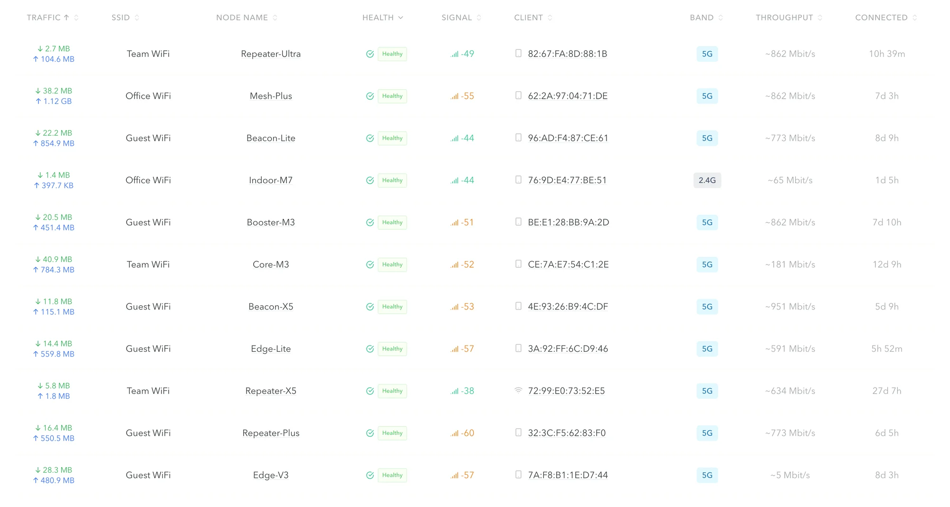Click Office WiFi SSID in Indoor-M7 row
The image size is (950, 507).
point(148,180)
